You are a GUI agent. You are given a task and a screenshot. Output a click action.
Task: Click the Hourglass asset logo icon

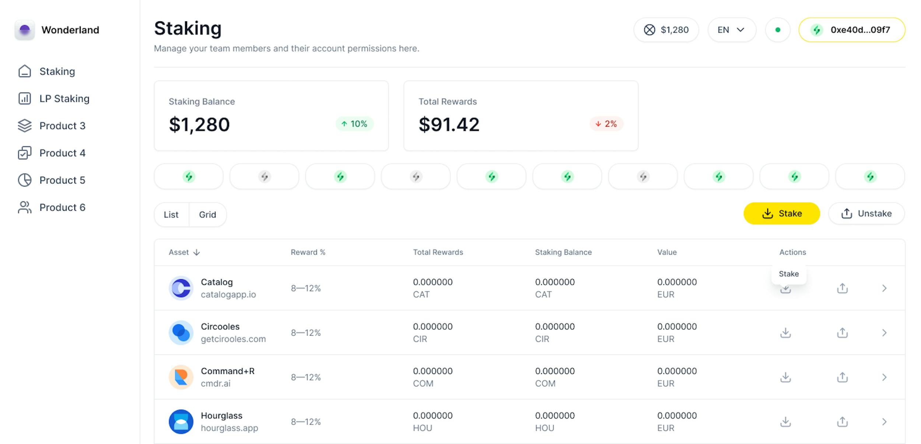[181, 422]
